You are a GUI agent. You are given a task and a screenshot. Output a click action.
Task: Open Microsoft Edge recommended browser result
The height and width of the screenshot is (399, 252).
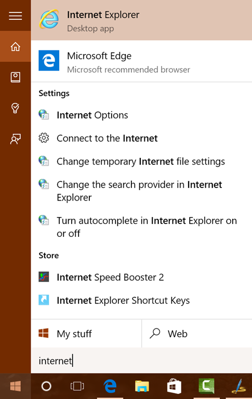coord(141,61)
